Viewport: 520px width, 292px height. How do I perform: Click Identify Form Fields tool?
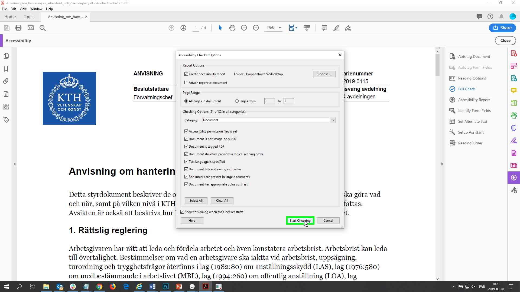tap(470, 111)
